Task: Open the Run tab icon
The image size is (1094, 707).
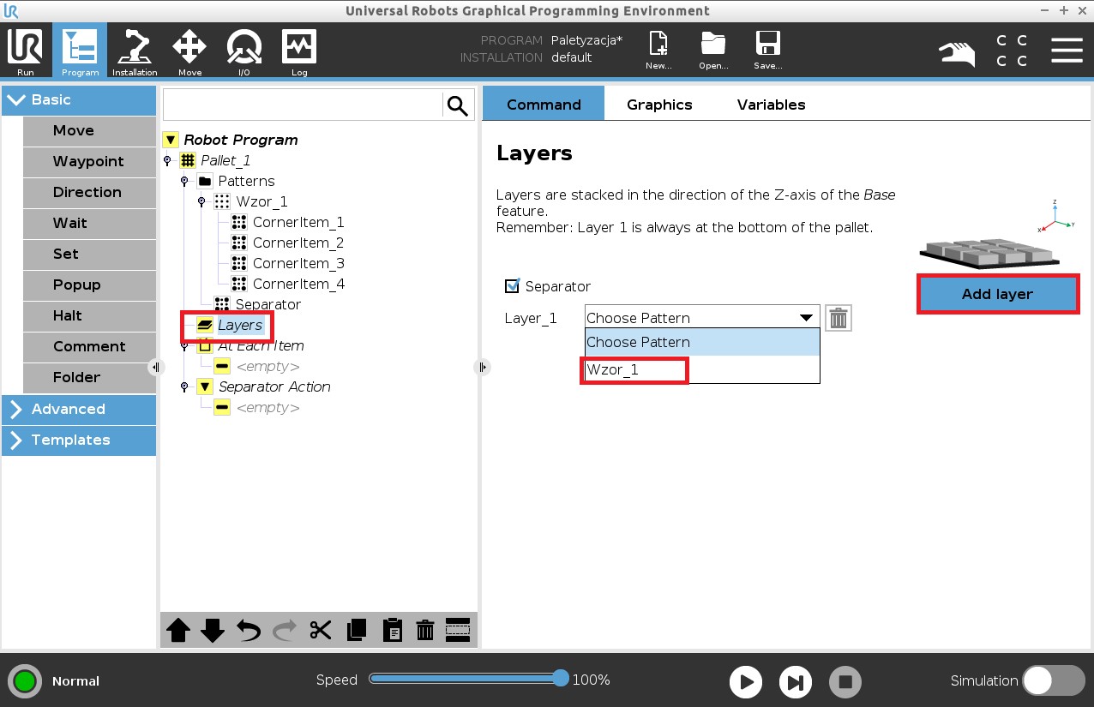Action: (x=25, y=50)
